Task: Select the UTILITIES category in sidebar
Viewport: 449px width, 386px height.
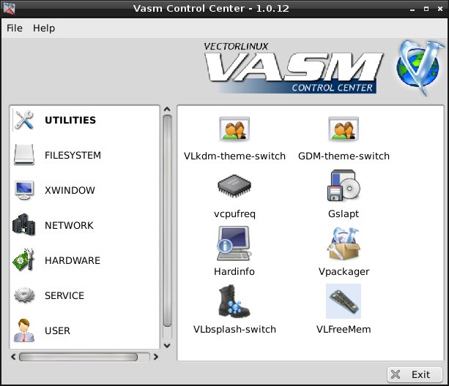Action: click(70, 121)
